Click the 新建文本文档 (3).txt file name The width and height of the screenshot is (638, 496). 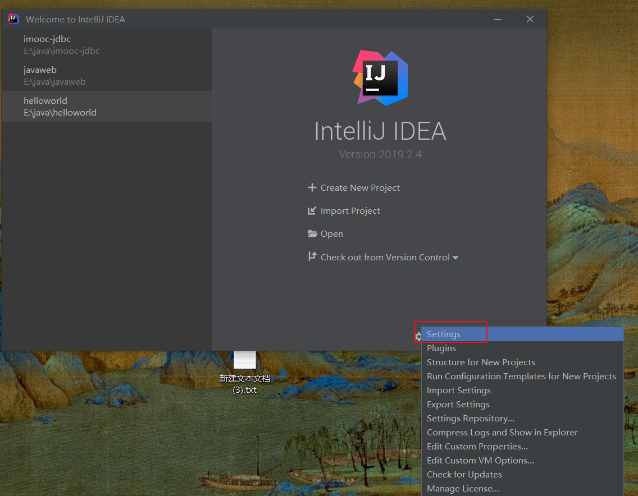point(244,384)
